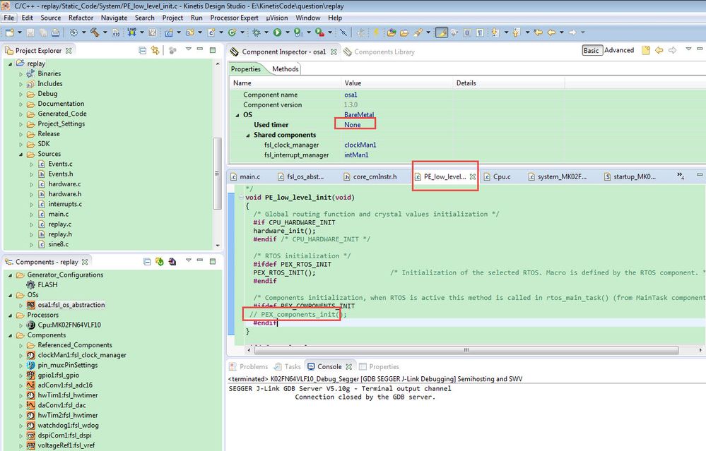Select the watchdog1:fsl_wdog component
The width and height of the screenshot is (706, 451).
63,426
